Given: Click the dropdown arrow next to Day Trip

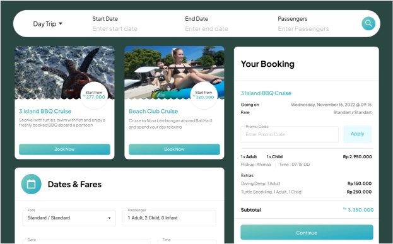Looking at the screenshot, I should click(61, 23).
